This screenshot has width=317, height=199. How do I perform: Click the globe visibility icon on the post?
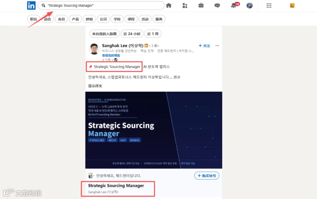tap(116, 60)
